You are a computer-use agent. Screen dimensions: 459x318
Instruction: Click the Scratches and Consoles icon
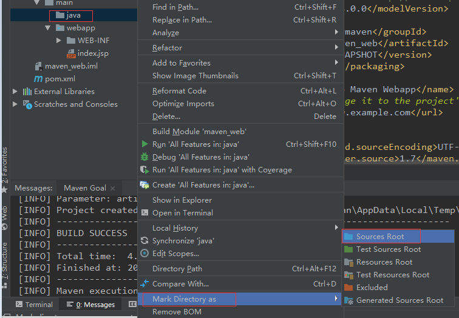click(x=27, y=104)
